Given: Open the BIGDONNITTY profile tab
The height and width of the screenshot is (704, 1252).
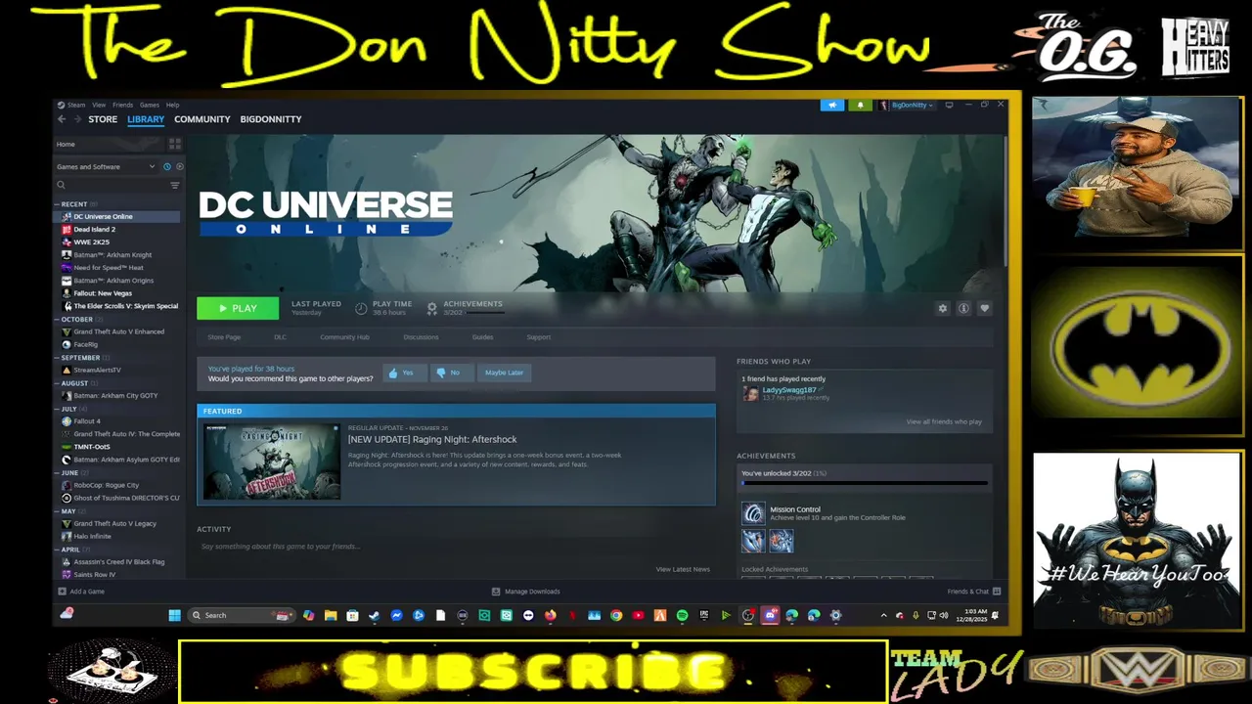Looking at the screenshot, I should click(x=271, y=119).
